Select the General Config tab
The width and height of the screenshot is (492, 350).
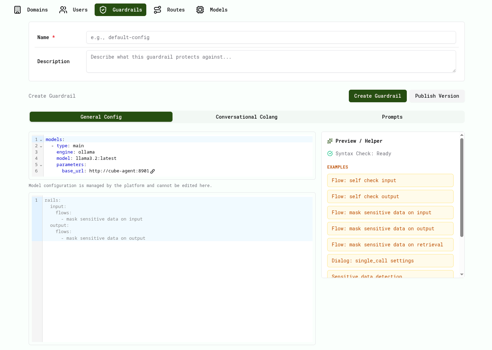[101, 117]
